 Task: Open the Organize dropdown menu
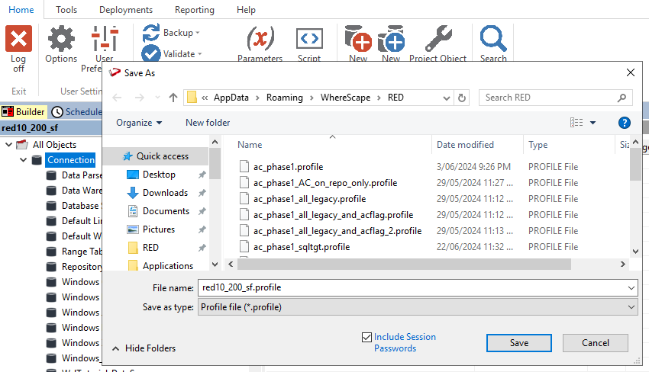139,123
